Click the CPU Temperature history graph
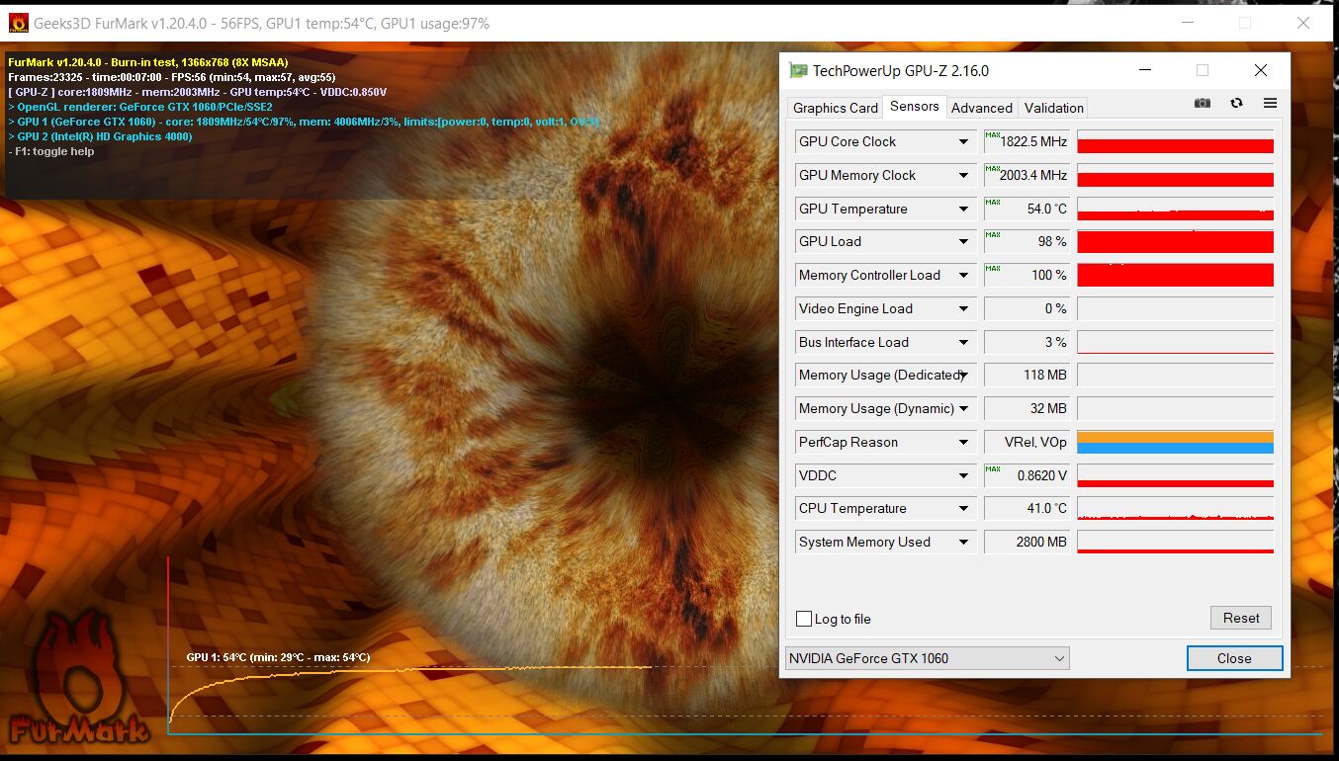The image size is (1339, 761). tap(1175, 508)
